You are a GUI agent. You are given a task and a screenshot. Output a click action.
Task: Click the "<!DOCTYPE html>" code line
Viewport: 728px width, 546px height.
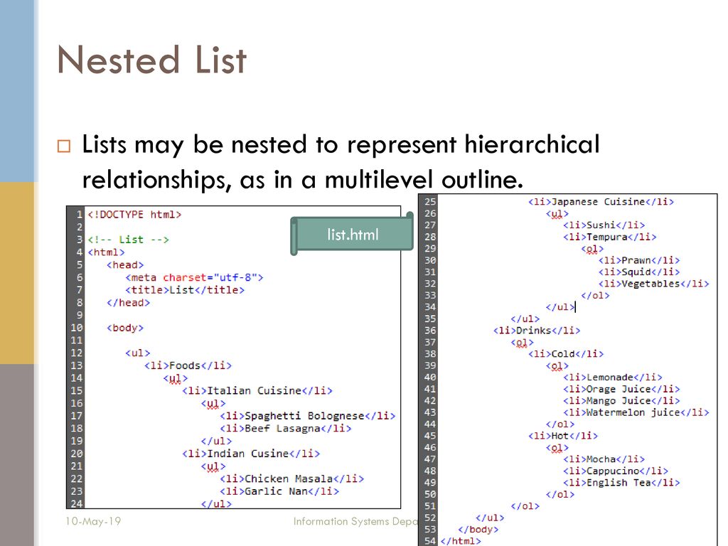(x=134, y=215)
